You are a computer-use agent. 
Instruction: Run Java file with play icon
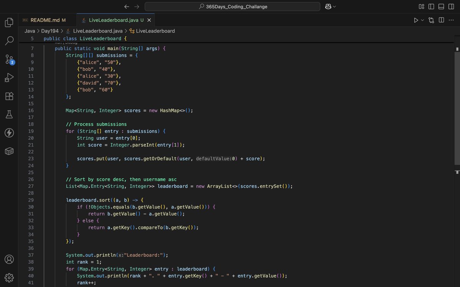click(416, 20)
